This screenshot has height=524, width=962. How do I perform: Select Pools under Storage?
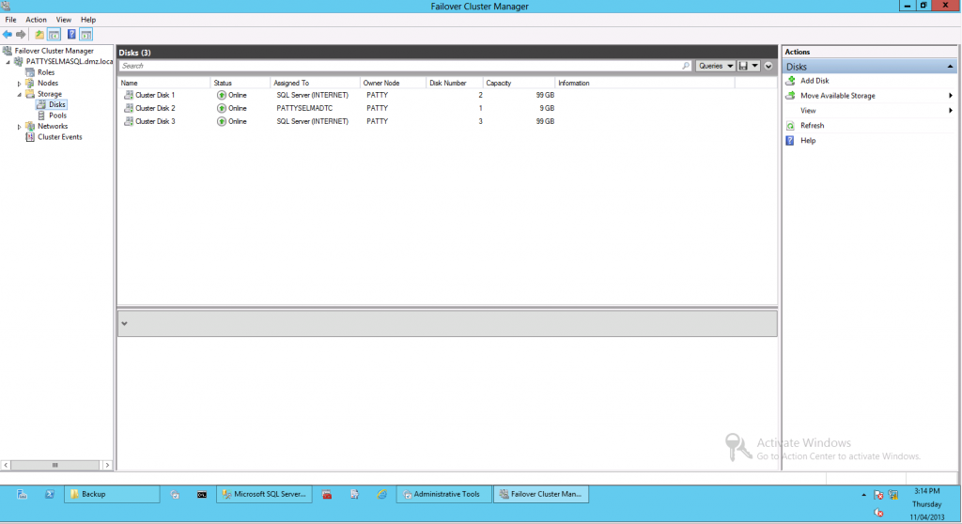tap(57, 116)
